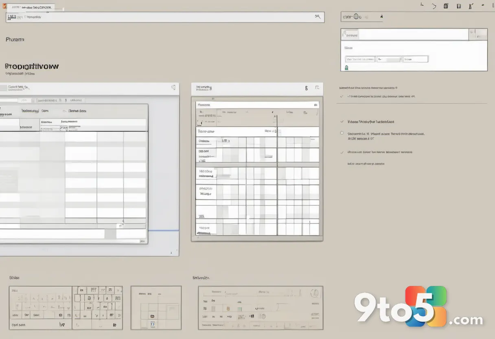Click the magnifier icon in the top search bar
Screen dimensions: 495x339
point(318,17)
